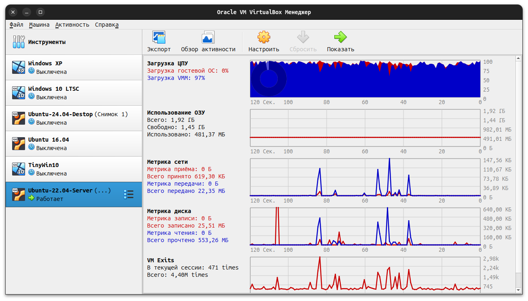528x301 pixels.
Task: Click the Ubuntu 16.04 machine icon
Action: pyautogui.click(x=19, y=144)
